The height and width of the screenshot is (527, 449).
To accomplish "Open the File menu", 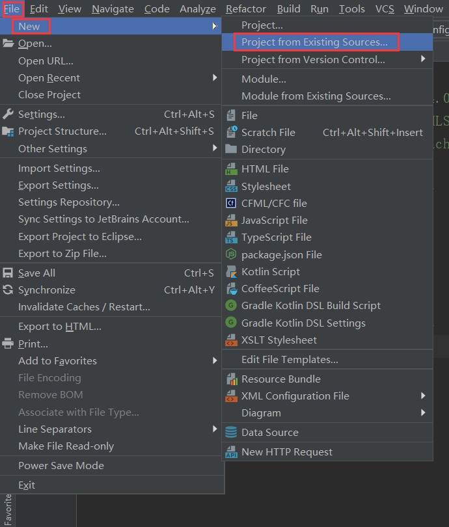I will tap(12, 8).
